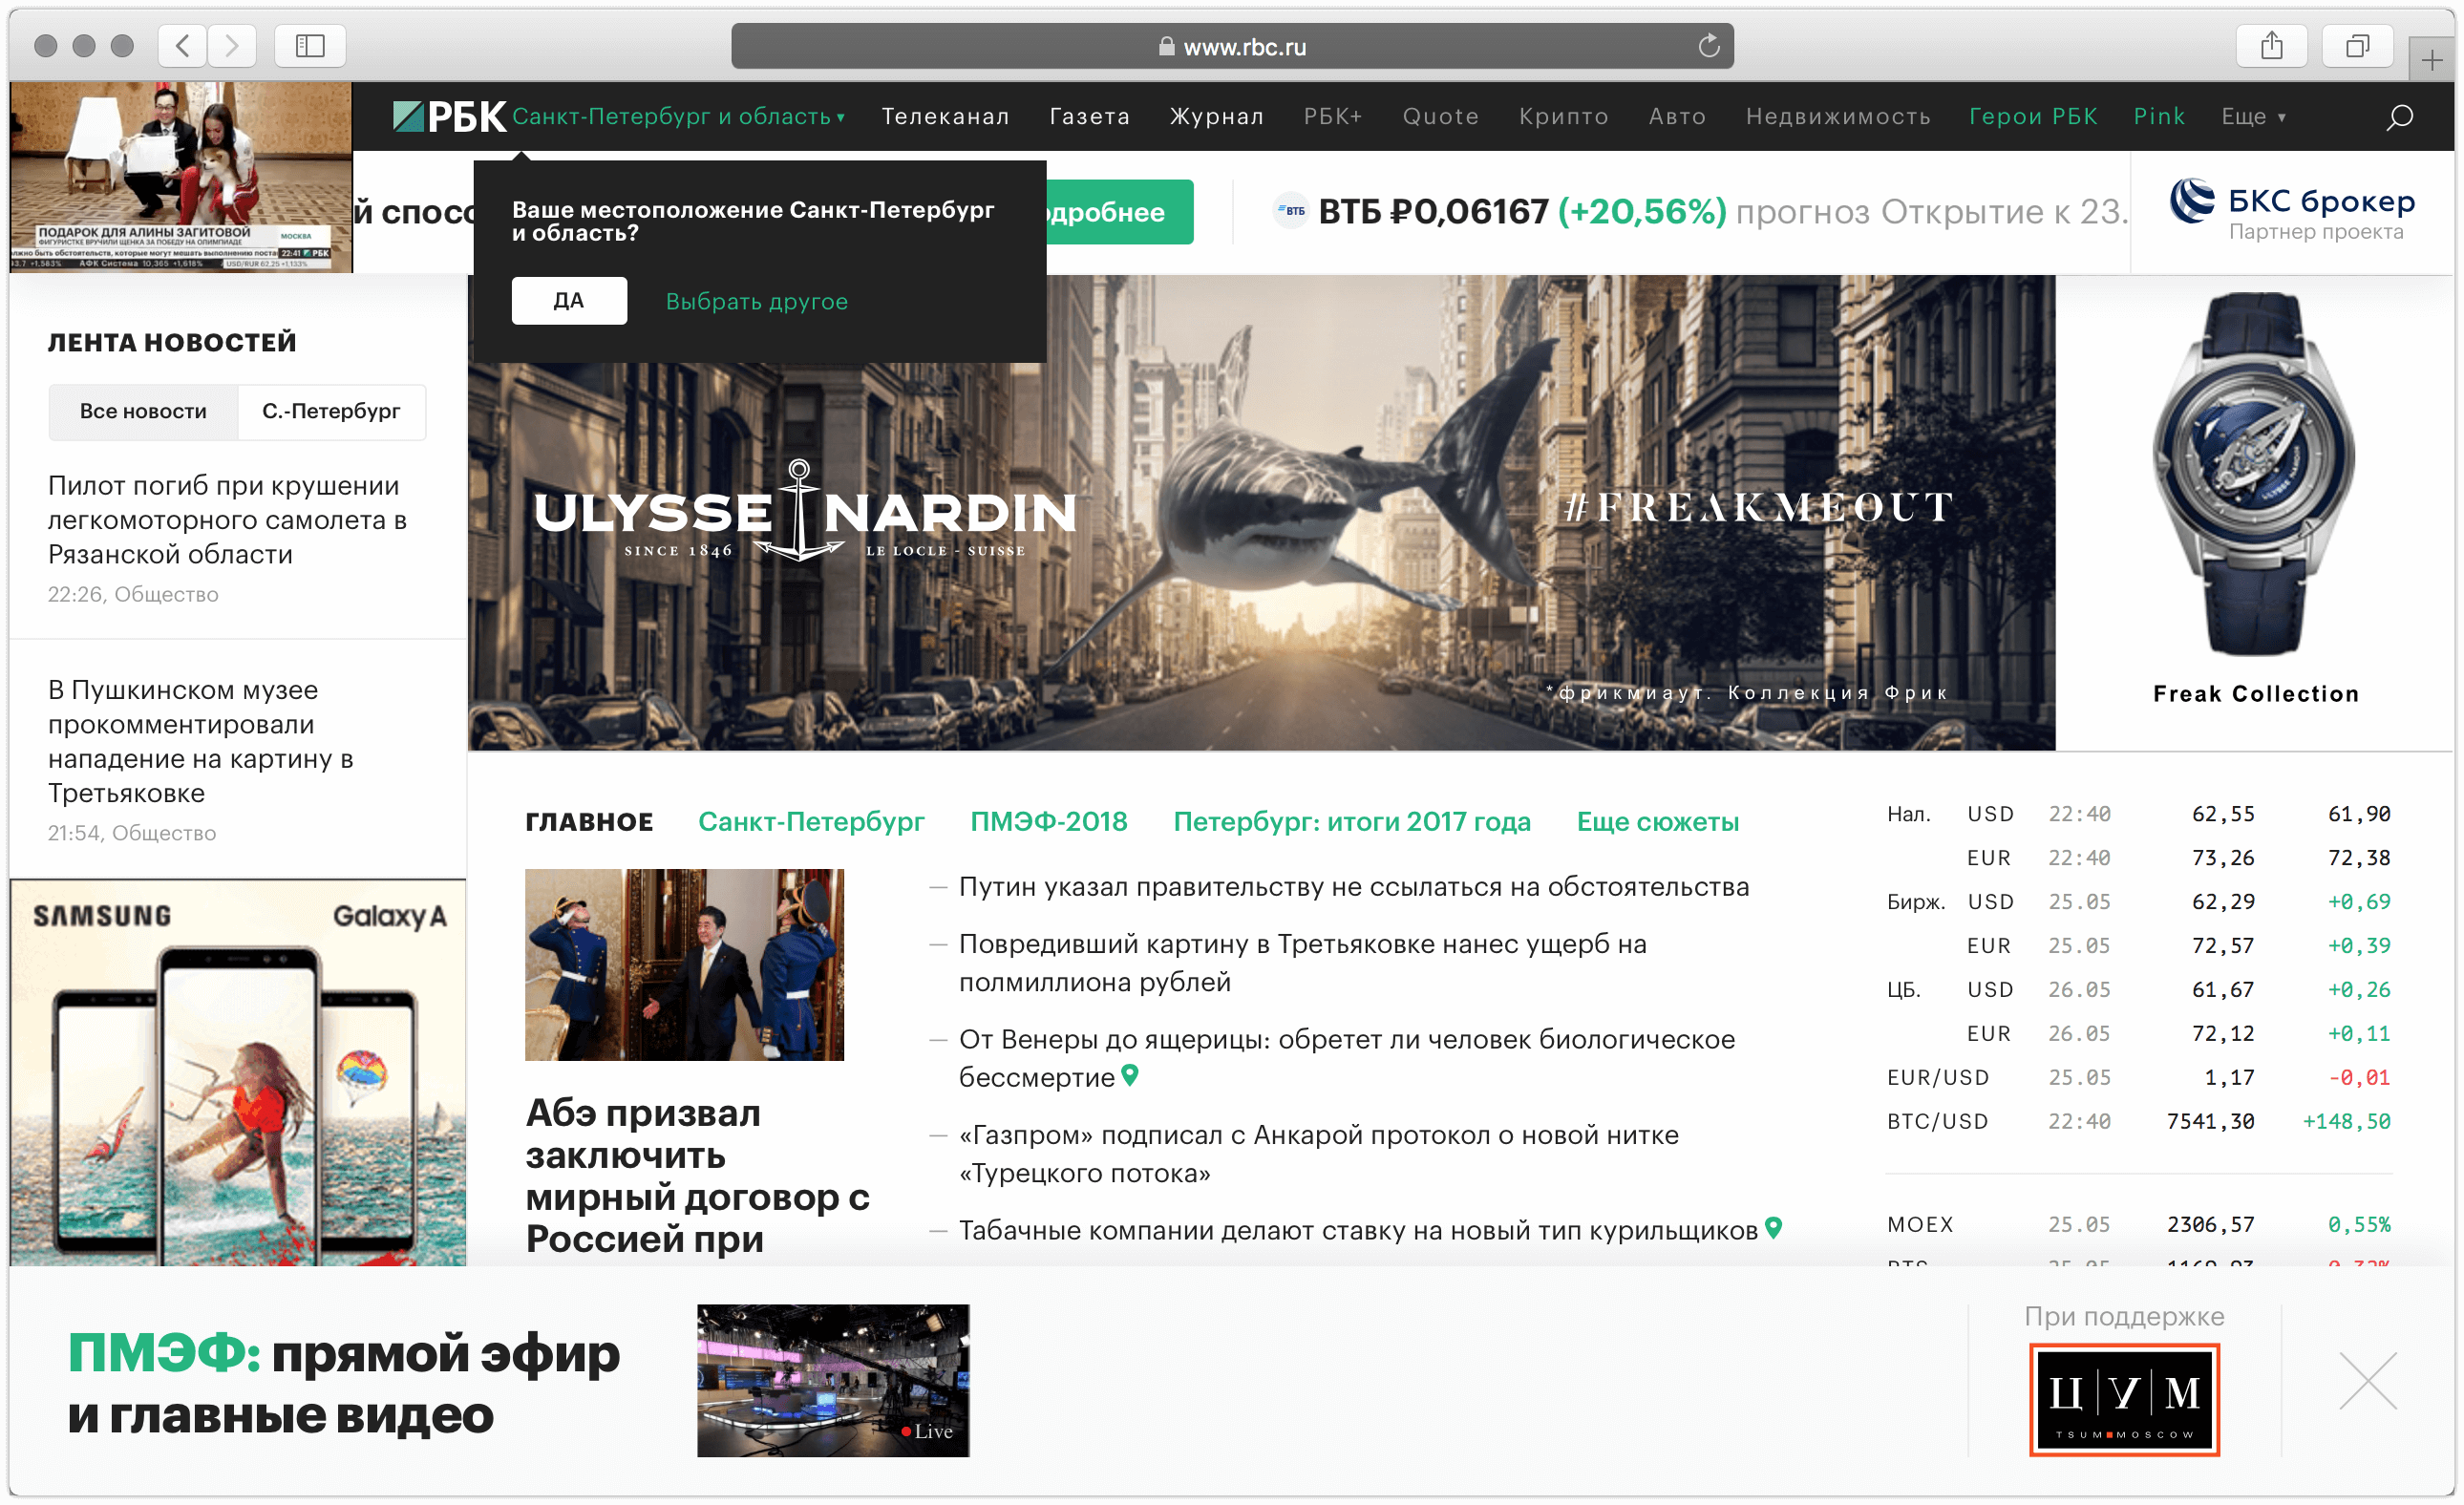Switch to the Санкт-Петербург stories tab
The width and height of the screenshot is (2464, 1505).
pos(810,822)
